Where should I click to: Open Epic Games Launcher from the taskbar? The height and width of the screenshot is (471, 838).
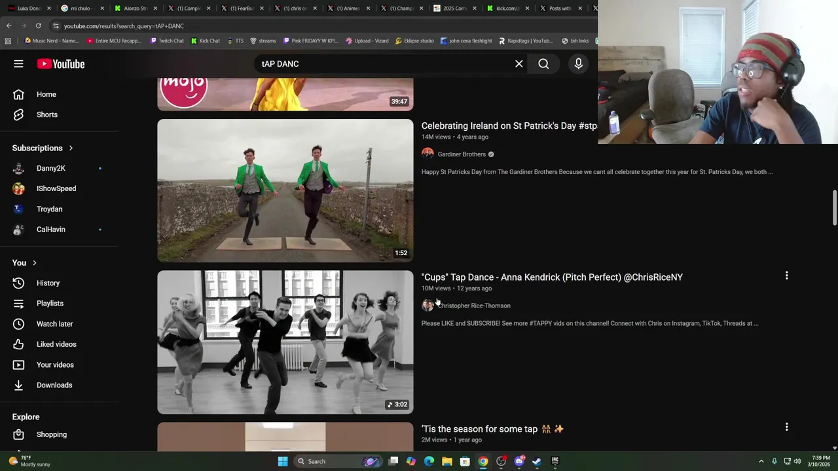pos(555,461)
